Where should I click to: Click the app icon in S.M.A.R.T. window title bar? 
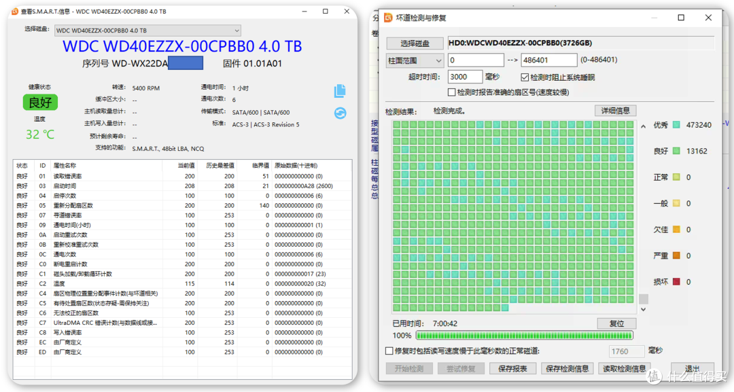[15, 12]
